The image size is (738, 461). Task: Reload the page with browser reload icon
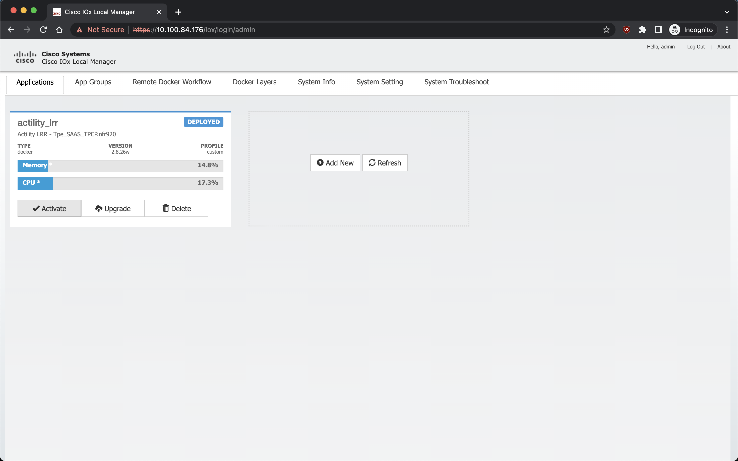pyautogui.click(x=43, y=30)
